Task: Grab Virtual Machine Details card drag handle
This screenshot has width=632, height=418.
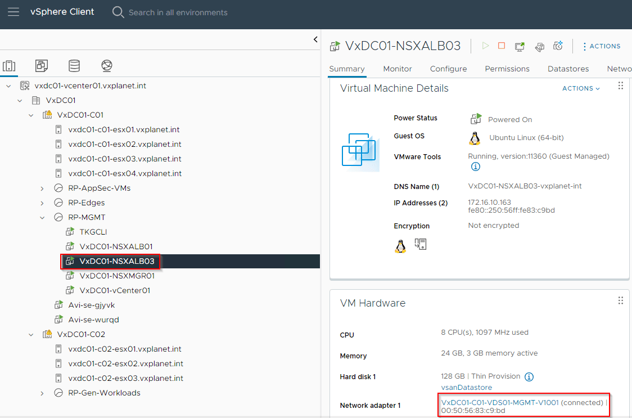Action: (x=621, y=86)
